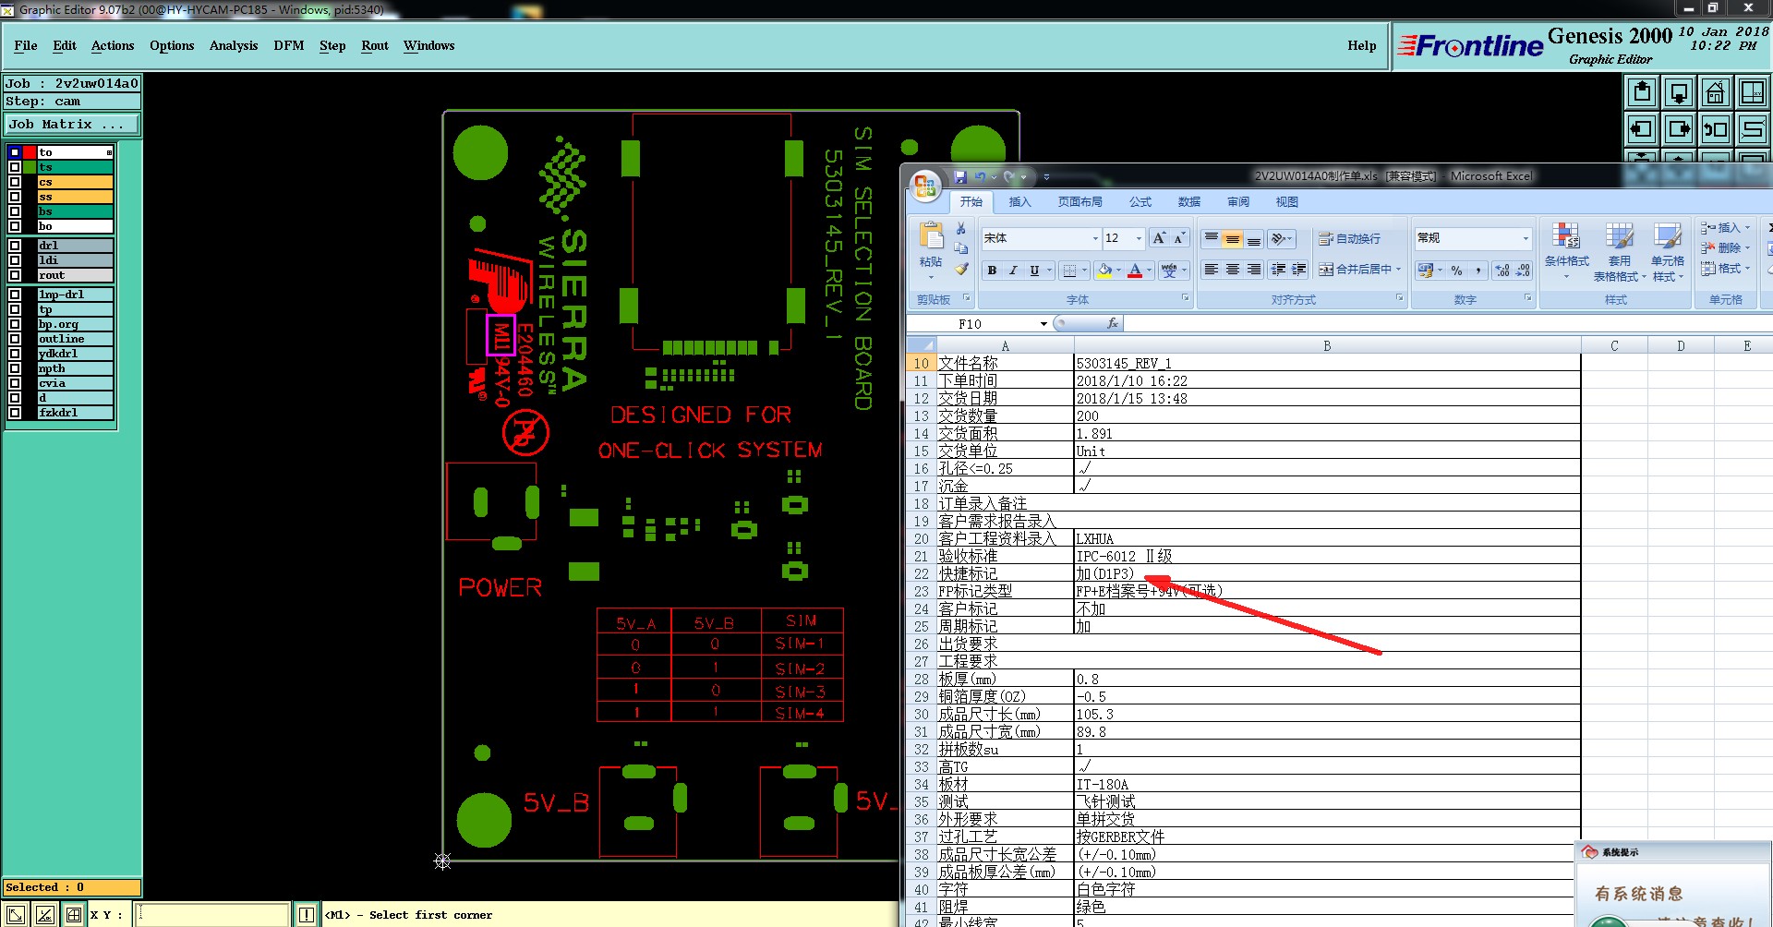Click the red color swatch of layer to
The width and height of the screenshot is (1773, 927).
point(30,152)
